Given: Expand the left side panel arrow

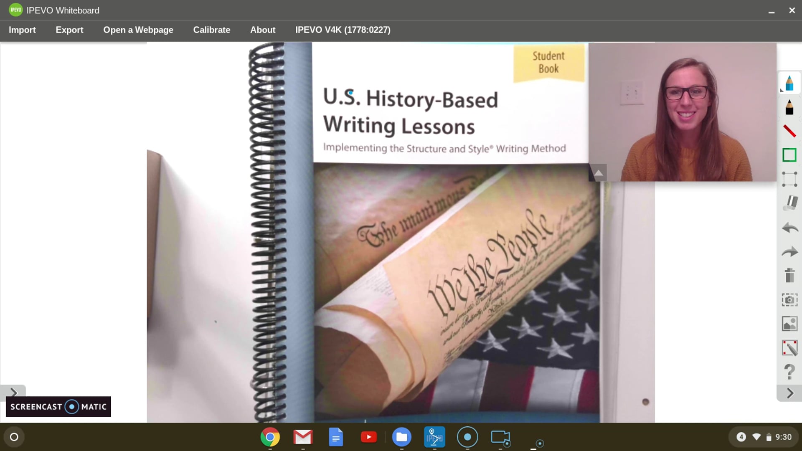Looking at the screenshot, I should click(x=13, y=393).
